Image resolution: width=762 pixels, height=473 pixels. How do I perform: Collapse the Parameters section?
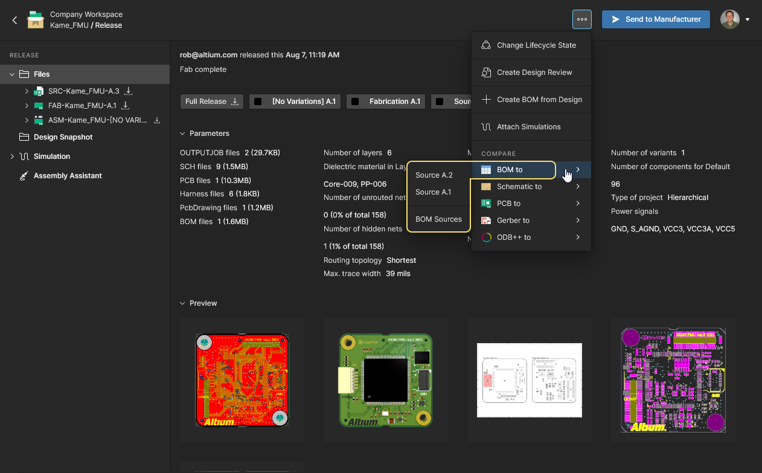click(183, 134)
